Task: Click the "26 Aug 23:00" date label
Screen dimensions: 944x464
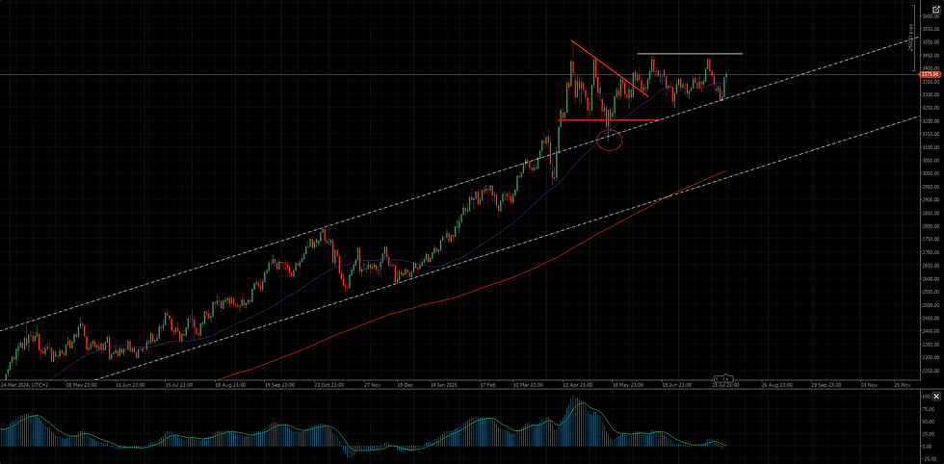Action: point(775,383)
